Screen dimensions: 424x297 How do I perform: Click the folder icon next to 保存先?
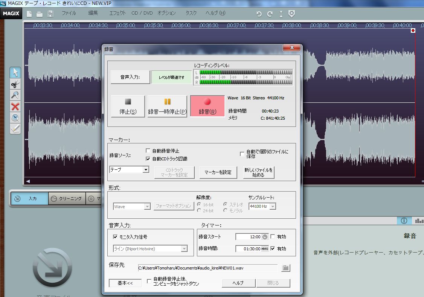point(285,268)
